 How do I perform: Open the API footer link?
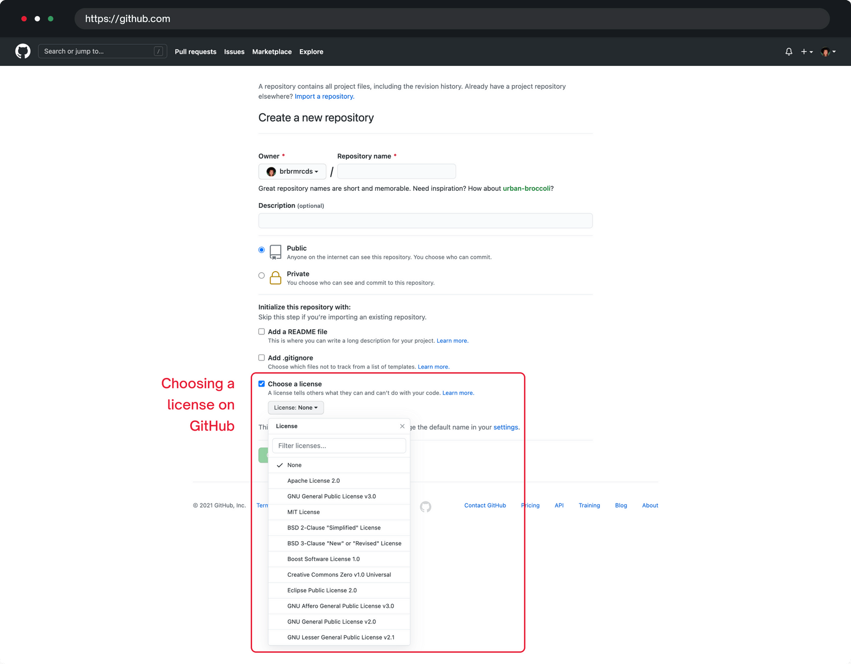[x=559, y=506]
